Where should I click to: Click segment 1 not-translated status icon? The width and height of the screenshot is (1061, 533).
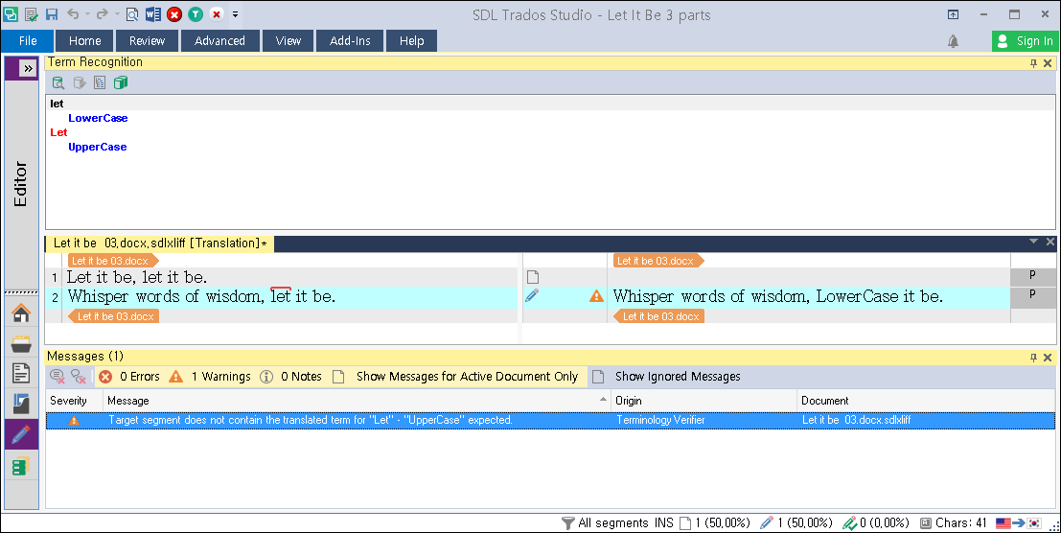[x=533, y=277]
